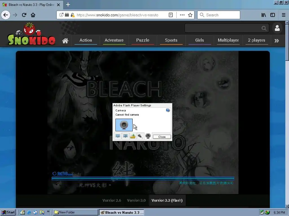
Task: Click the magnifier quick launch icon
Action: [42, 212]
